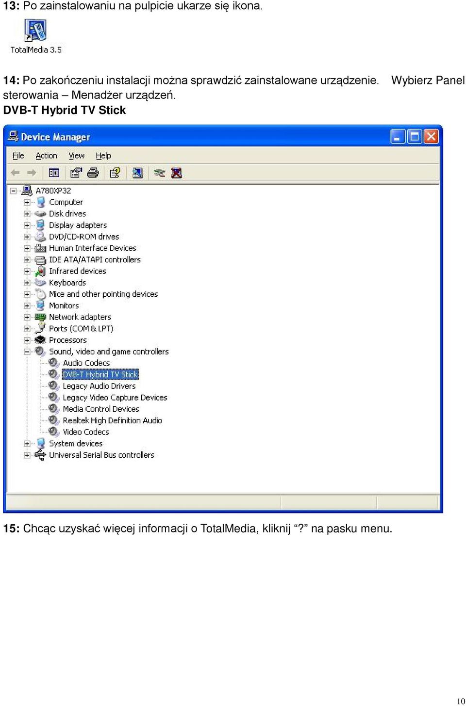Expand the Universal Serial Bus controllers node

pos(27,455)
